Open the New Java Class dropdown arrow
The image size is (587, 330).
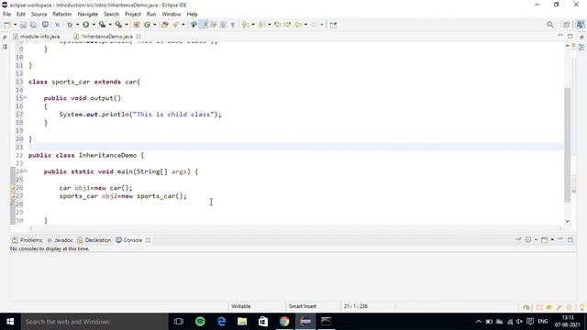coord(155,25)
